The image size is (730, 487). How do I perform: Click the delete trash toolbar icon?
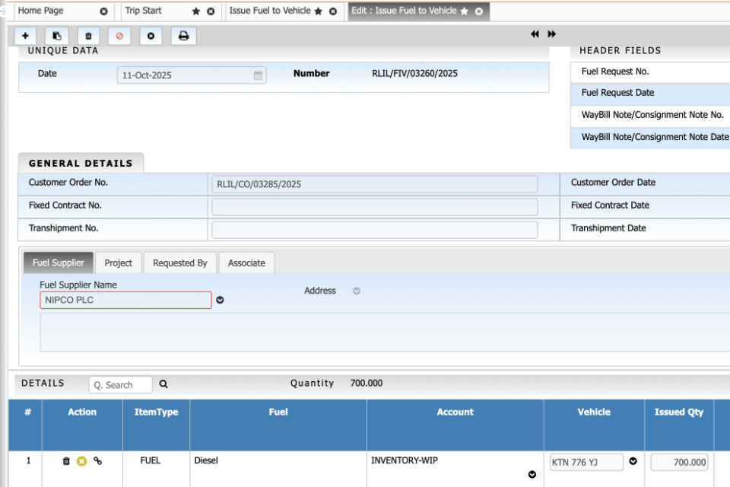tap(88, 36)
